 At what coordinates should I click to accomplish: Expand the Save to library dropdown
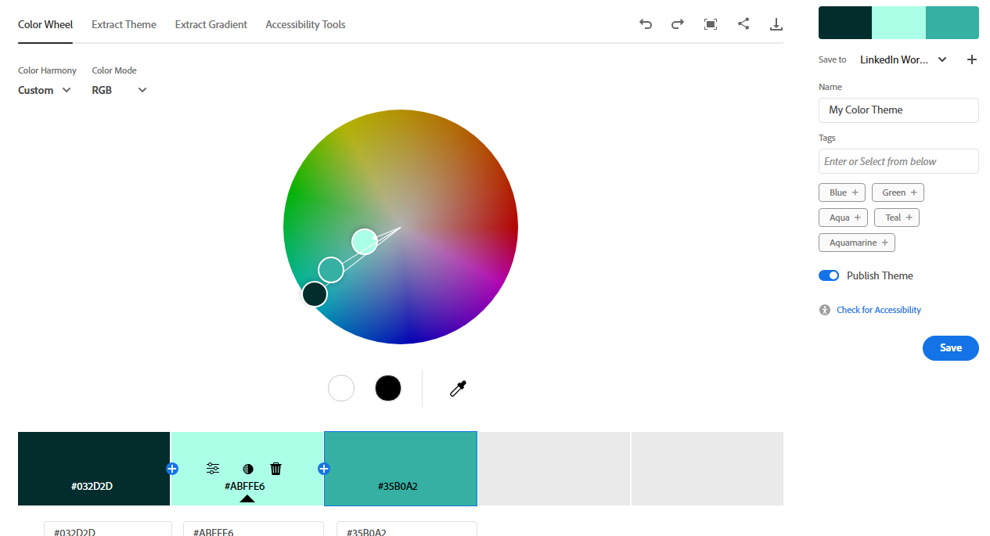coord(903,59)
